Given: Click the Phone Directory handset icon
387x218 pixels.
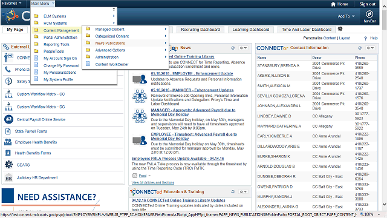Looking at the screenshot, I should coord(8,70).
